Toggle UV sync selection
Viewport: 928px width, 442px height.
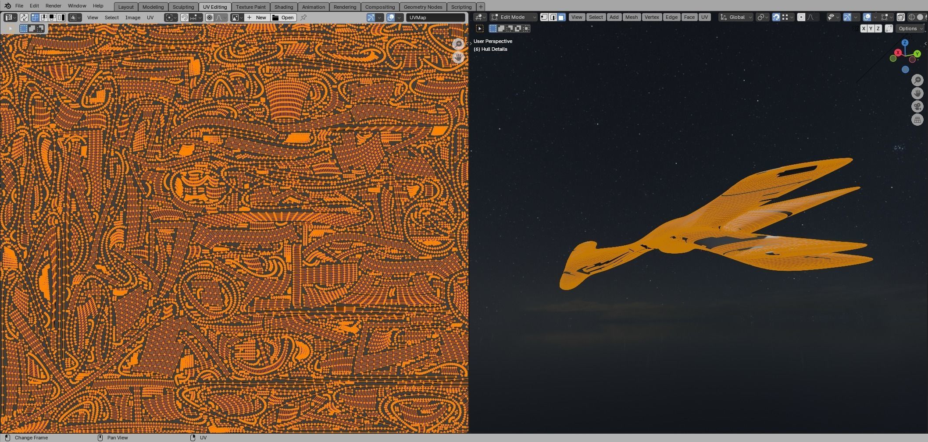pyautogui.click(x=24, y=18)
